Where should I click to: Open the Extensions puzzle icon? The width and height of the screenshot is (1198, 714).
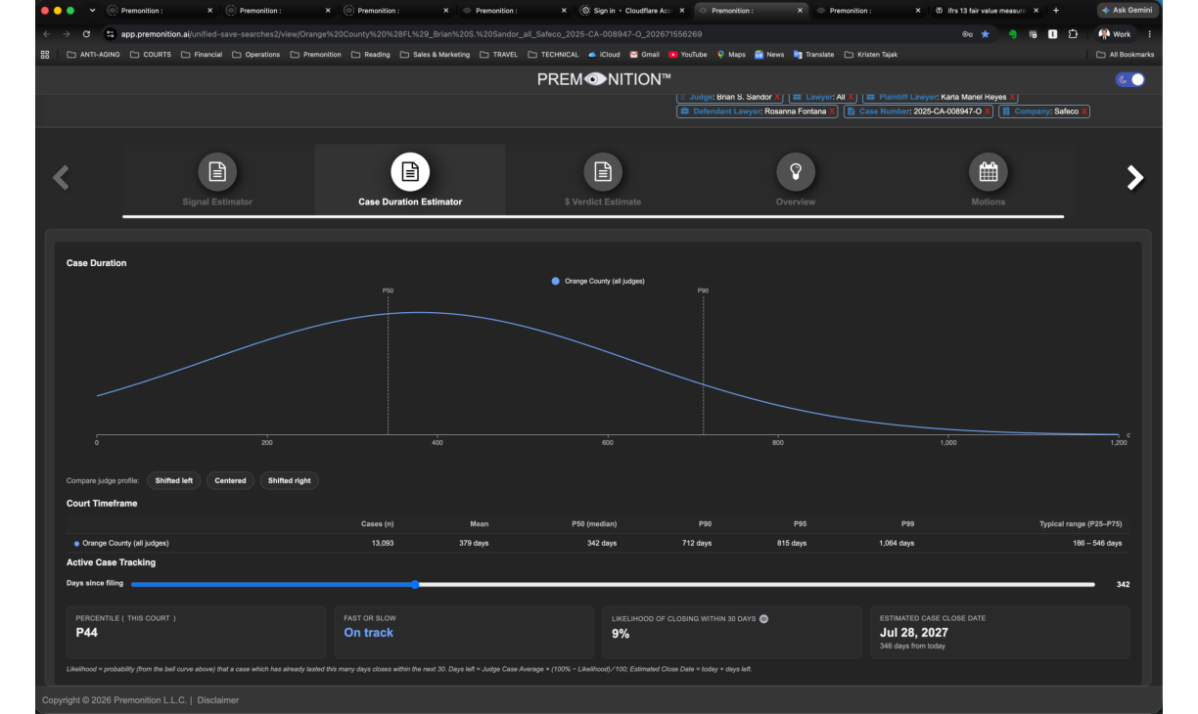click(1073, 33)
